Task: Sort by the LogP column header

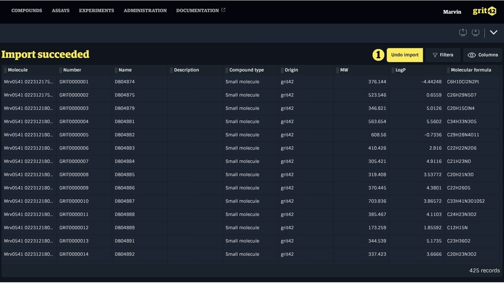Action: pos(401,70)
